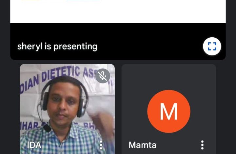
Task: Click the dark margin right of the presentation
Action: [x=231, y=30]
